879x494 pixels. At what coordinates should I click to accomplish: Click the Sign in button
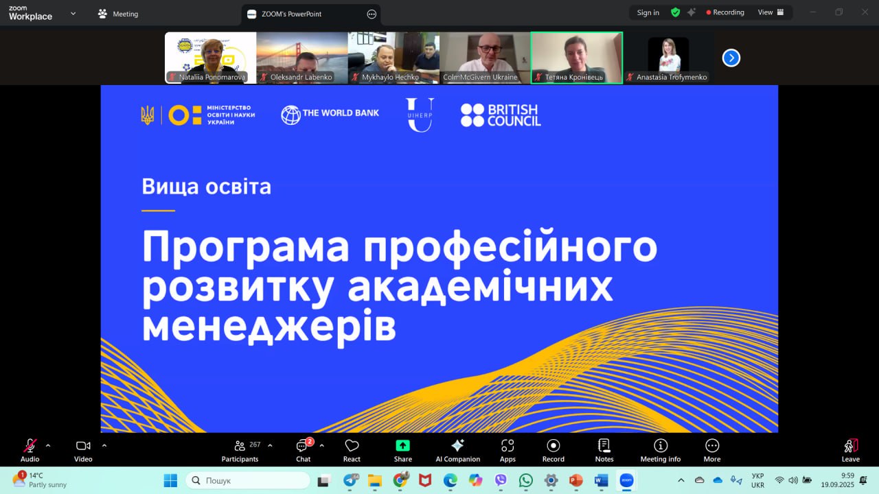pyautogui.click(x=648, y=12)
